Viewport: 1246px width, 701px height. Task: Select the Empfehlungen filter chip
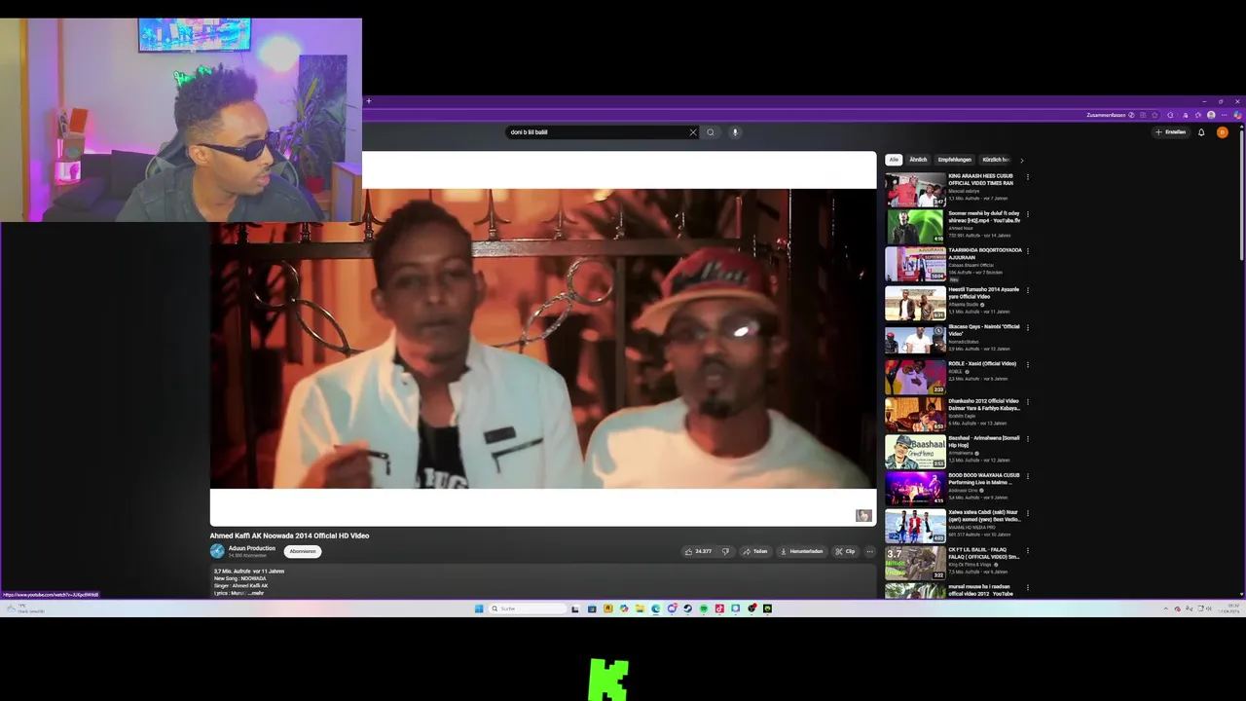click(954, 160)
